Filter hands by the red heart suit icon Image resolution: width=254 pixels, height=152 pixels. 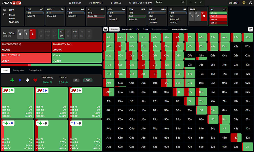[35, 80]
